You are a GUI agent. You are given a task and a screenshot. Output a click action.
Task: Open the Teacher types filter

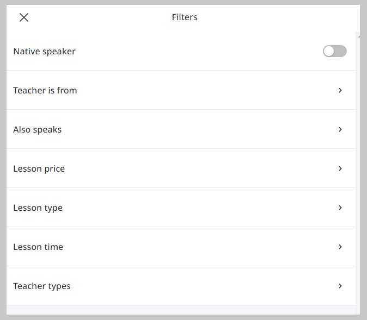tap(181, 286)
